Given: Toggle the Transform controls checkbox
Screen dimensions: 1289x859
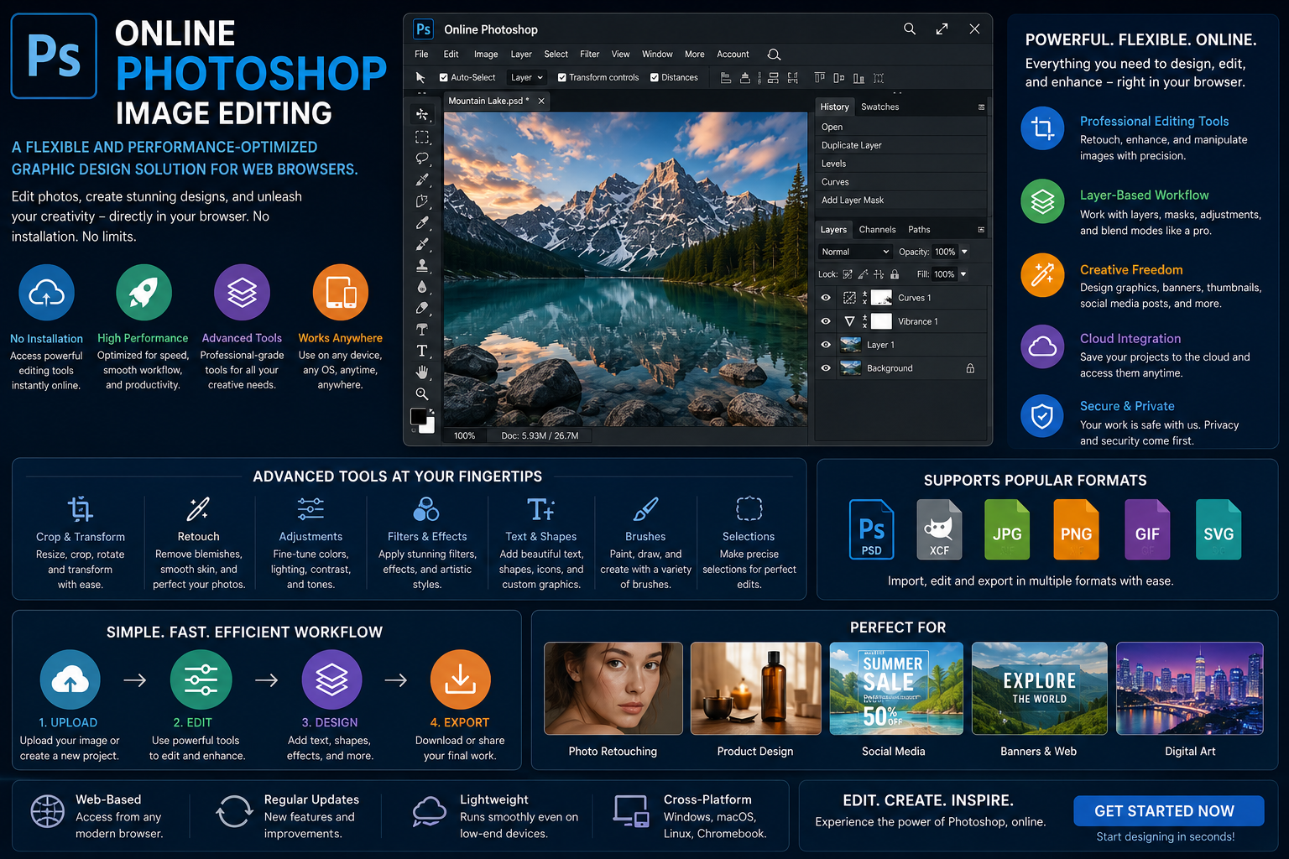Looking at the screenshot, I should 562,77.
